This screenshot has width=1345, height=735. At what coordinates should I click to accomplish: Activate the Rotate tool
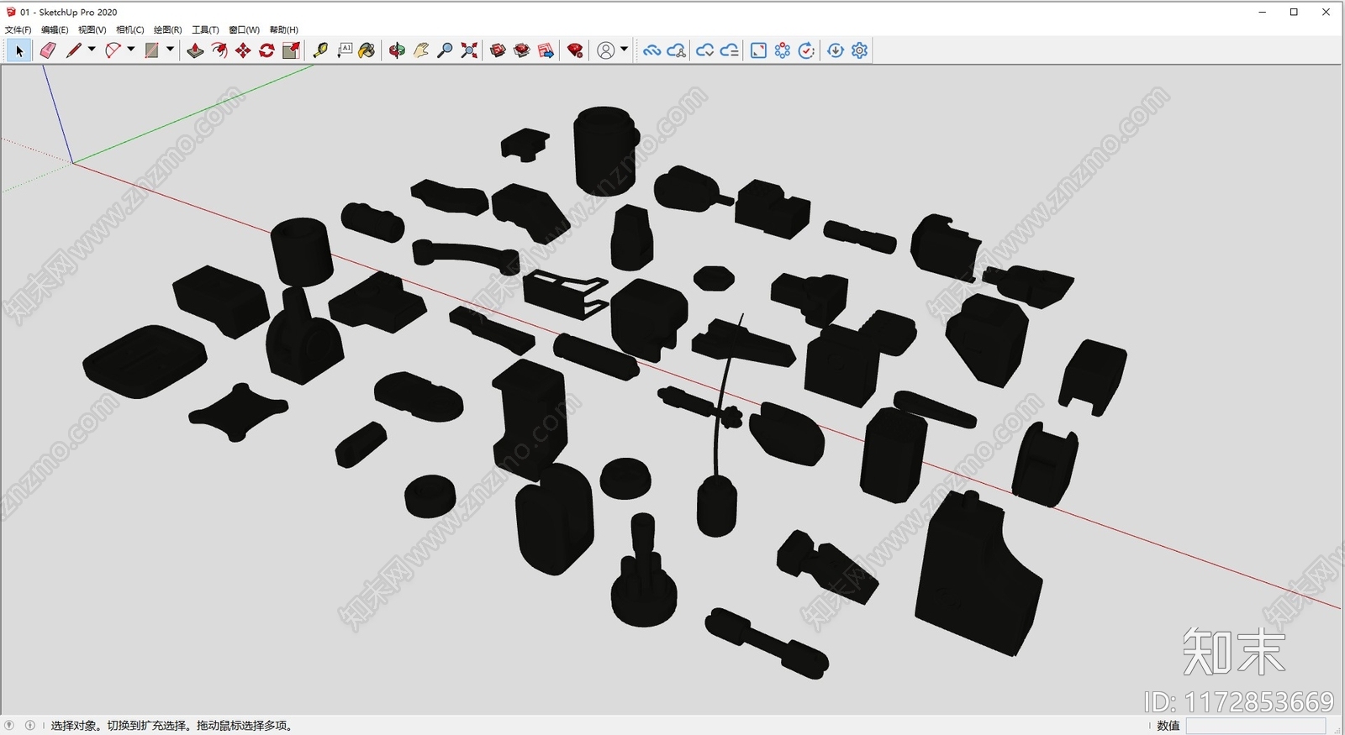coord(266,50)
